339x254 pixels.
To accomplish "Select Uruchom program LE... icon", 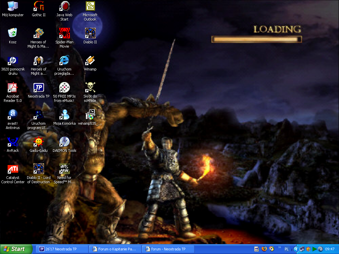I will [38, 120].
